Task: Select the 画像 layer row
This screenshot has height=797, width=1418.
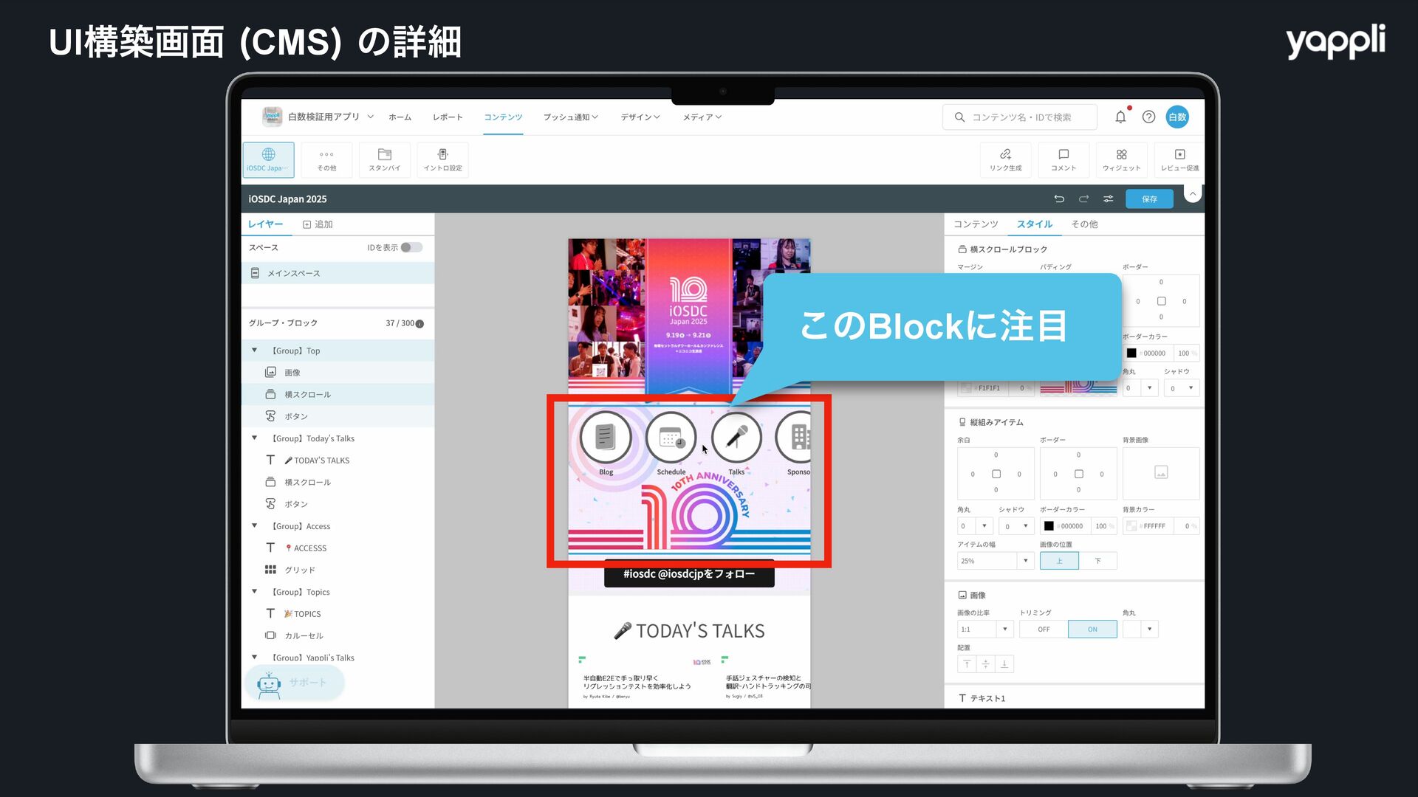Action: (338, 372)
